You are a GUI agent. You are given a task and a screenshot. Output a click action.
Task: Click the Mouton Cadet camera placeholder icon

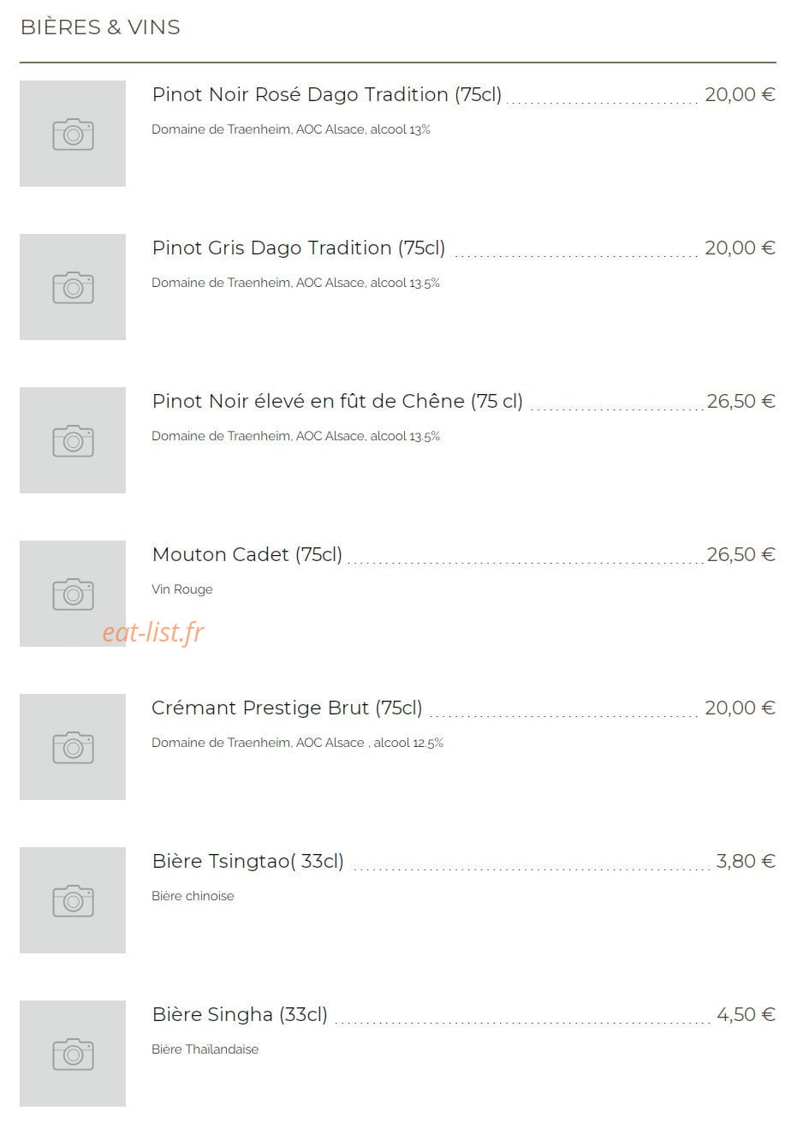point(73,594)
